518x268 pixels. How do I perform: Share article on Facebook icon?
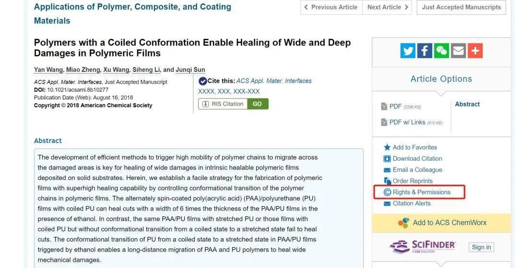click(424, 51)
